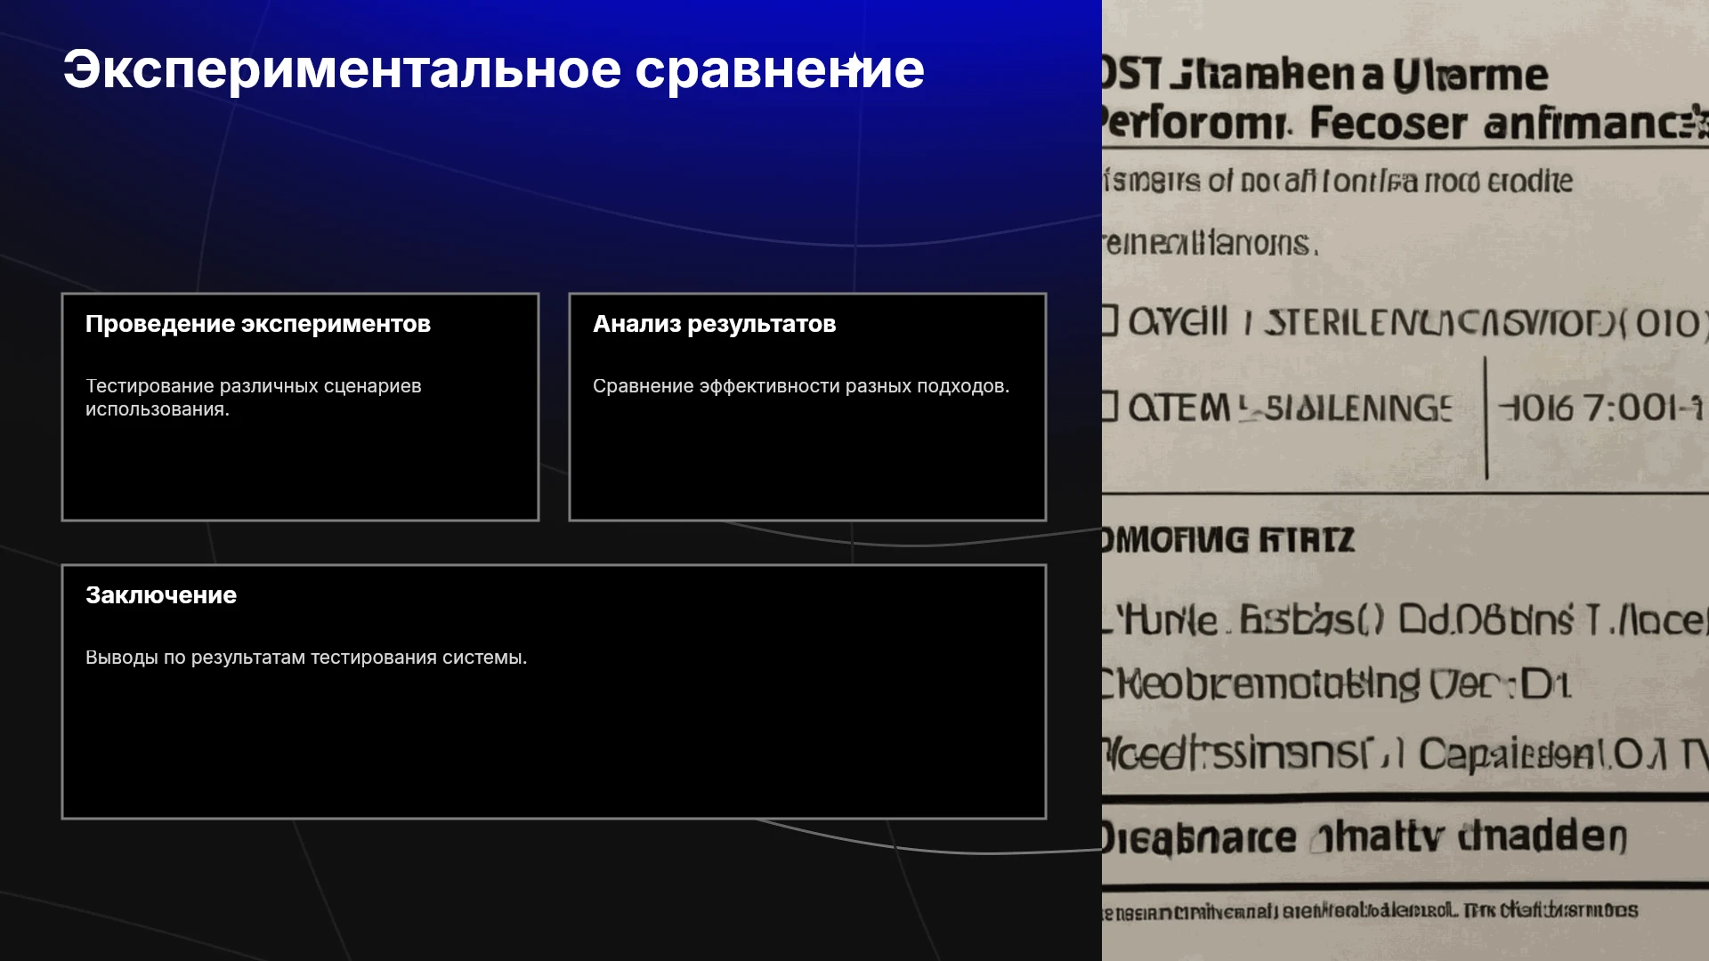Viewport: 1709px width, 961px height.
Task: Click the Сравнение эффективности разных подходов text
Action: pos(801,386)
